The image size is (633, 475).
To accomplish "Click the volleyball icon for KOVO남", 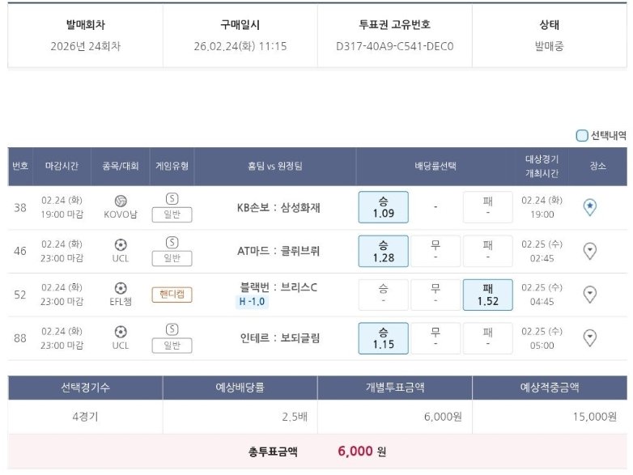I will click(x=121, y=201).
